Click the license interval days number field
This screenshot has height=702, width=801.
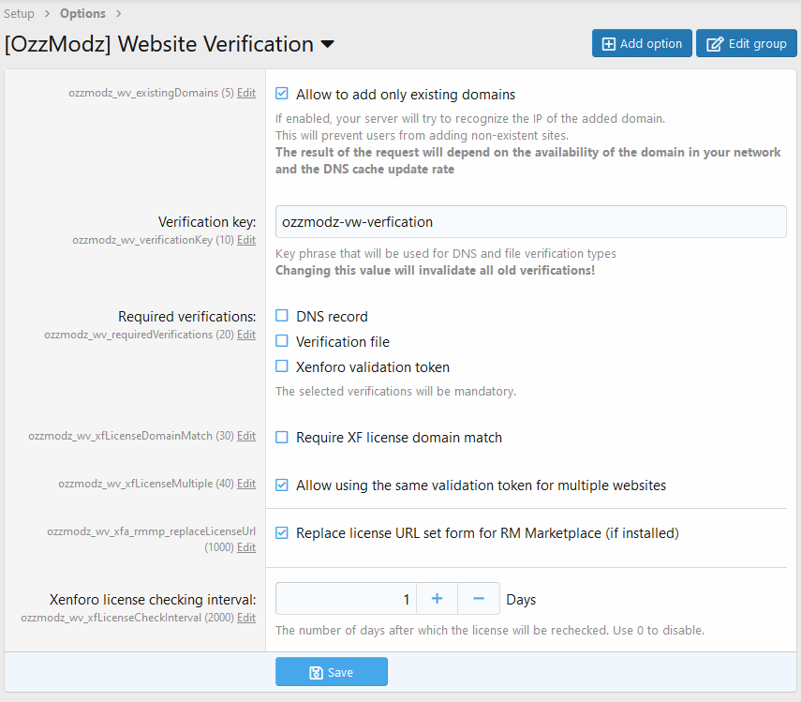[x=346, y=599]
